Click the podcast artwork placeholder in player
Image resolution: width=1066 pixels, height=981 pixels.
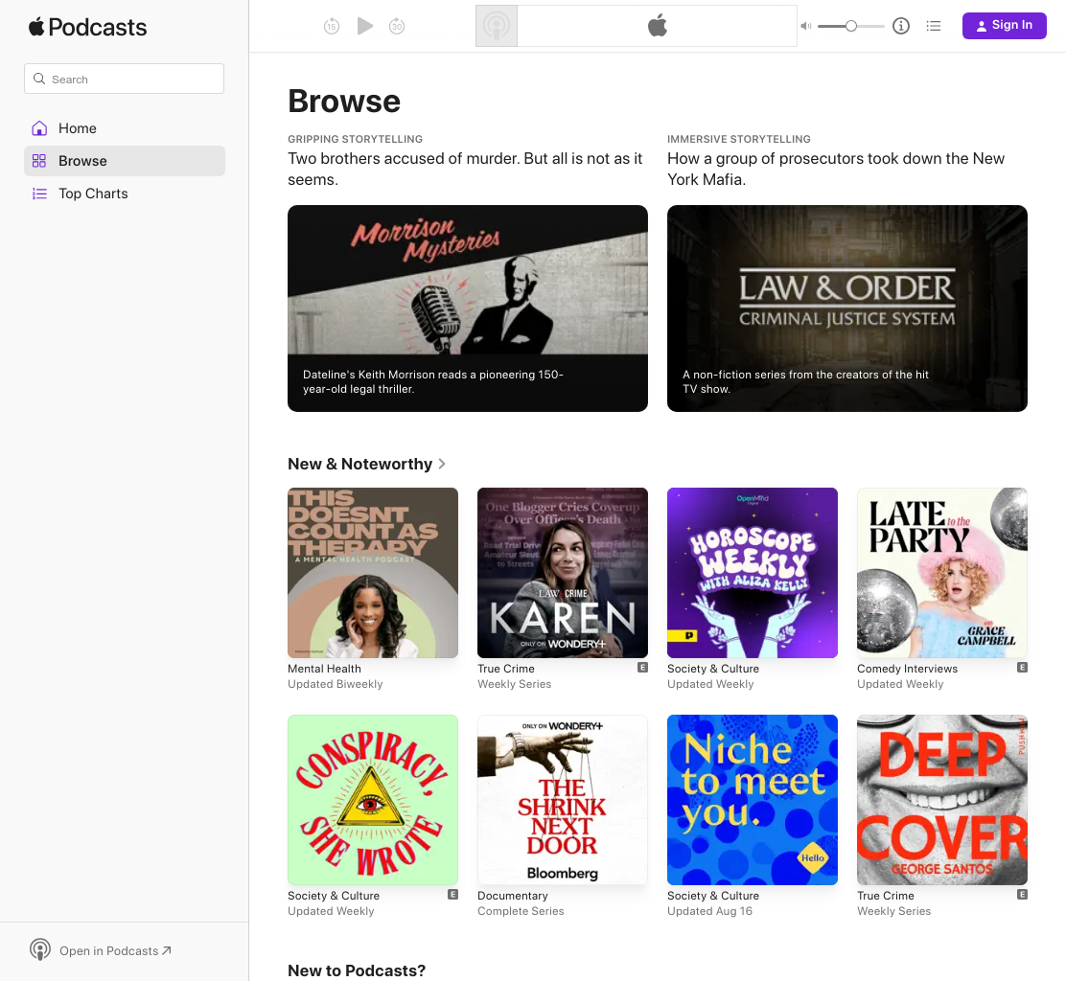[x=497, y=27]
